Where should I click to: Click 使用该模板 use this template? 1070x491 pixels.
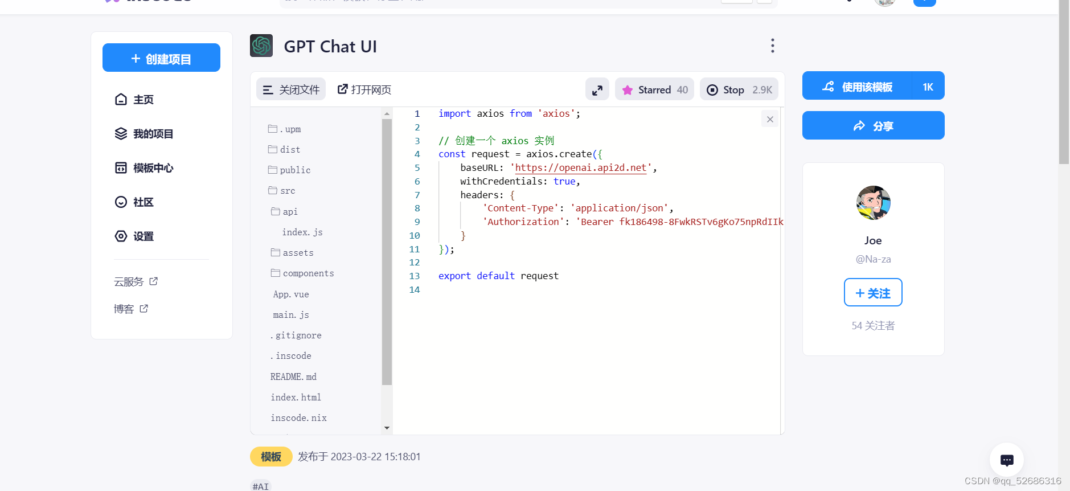[x=857, y=86]
